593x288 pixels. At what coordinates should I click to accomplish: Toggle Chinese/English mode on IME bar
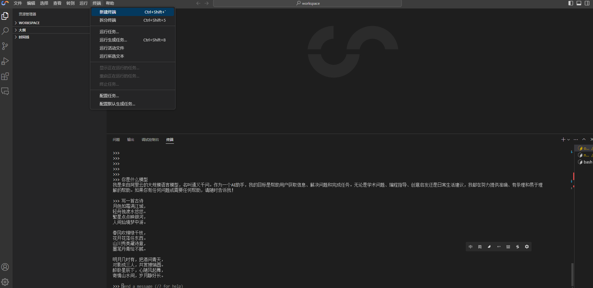pyautogui.click(x=470, y=247)
